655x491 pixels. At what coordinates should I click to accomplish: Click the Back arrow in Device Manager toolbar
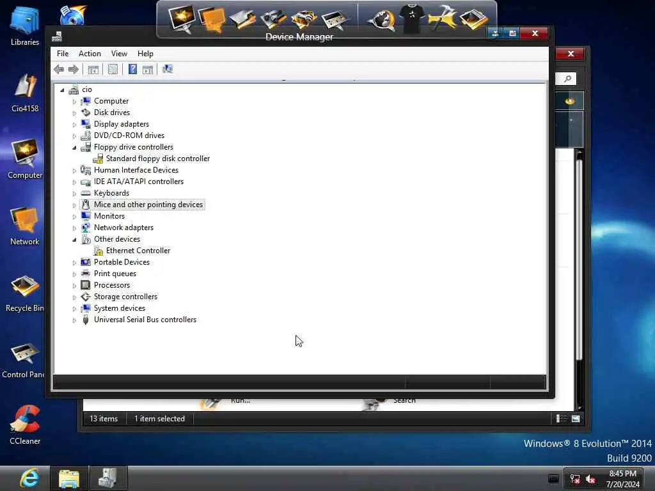[59, 69]
